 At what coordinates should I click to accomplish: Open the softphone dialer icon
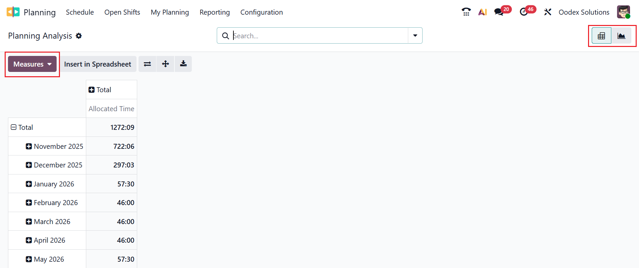pos(466,12)
